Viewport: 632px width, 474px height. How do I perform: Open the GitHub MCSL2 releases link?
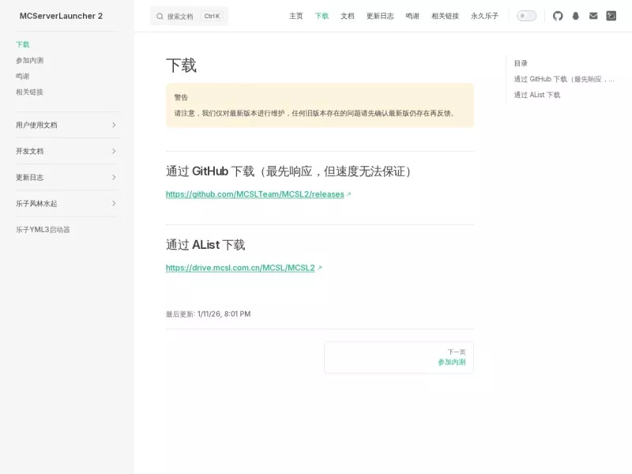(x=254, y=194)
